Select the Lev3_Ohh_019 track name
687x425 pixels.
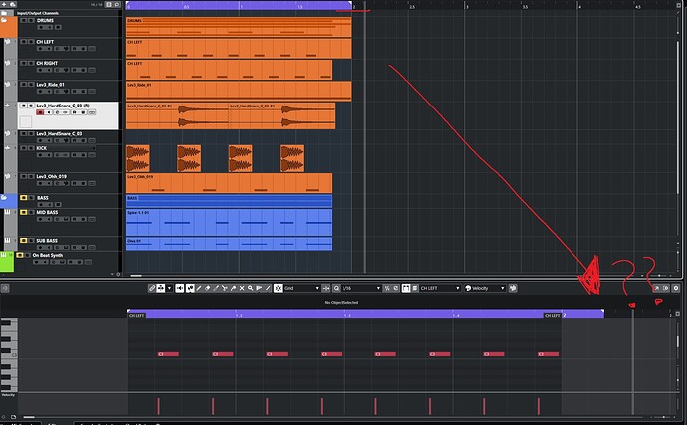coord(51,176)
